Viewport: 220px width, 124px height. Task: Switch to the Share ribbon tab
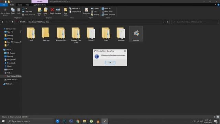click(x=20, y=5)
